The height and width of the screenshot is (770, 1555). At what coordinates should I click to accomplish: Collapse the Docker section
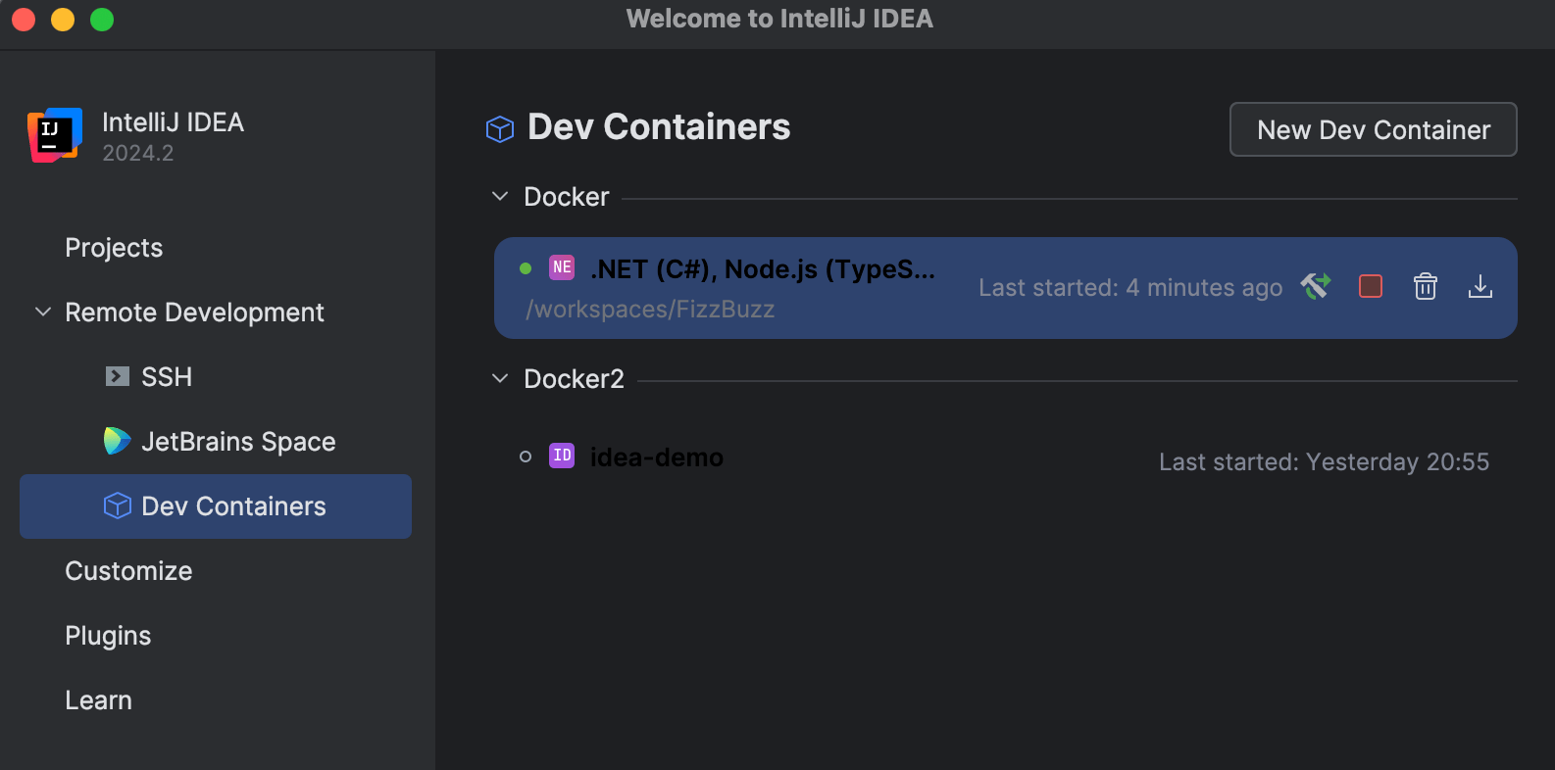tap(500, 197)
